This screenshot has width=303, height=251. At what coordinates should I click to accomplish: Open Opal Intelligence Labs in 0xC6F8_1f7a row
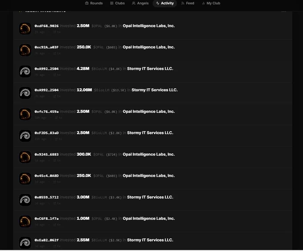[148, 218]
